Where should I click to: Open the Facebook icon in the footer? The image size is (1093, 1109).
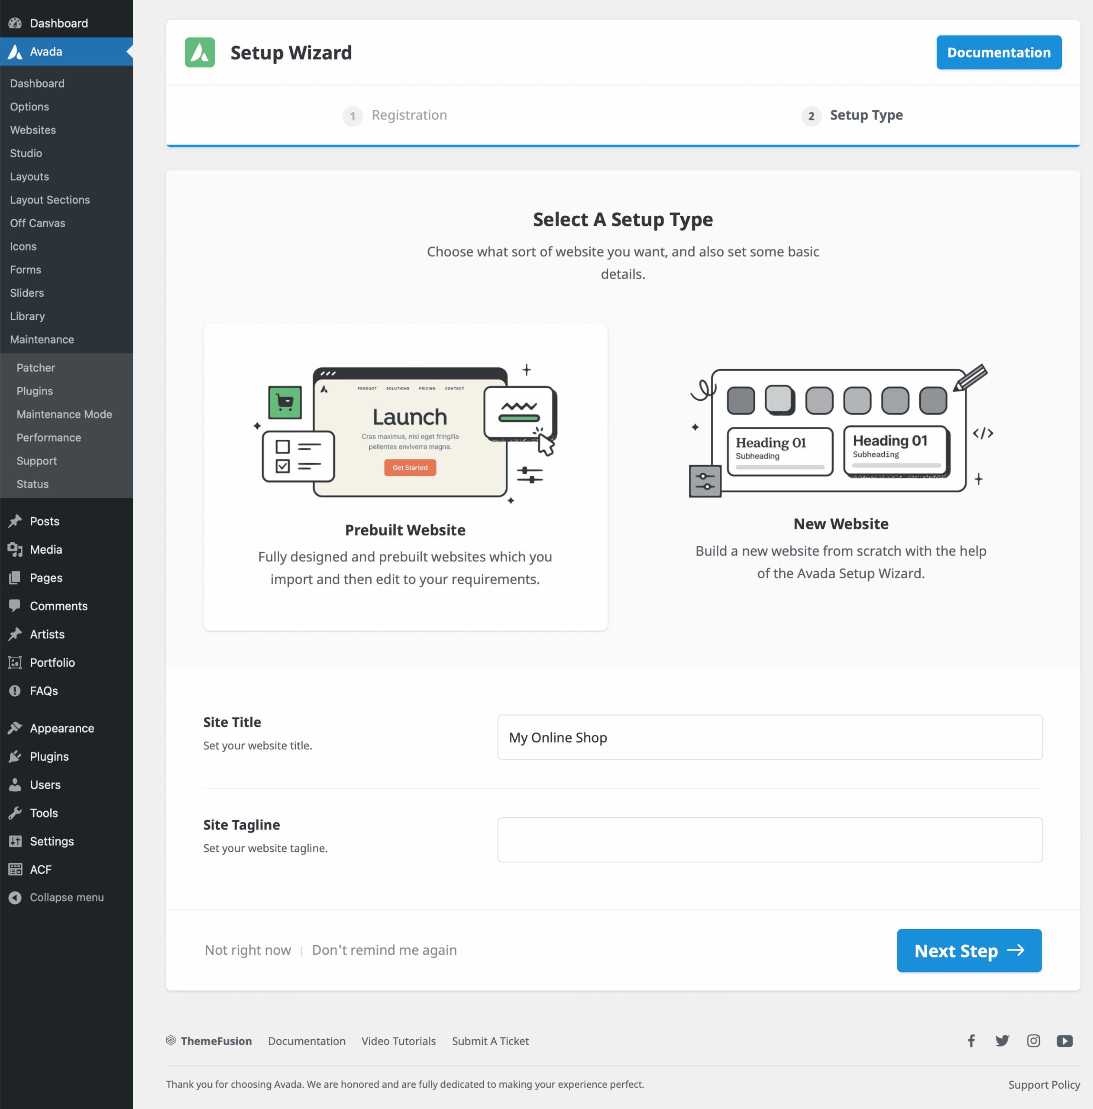pos(971,1041)
